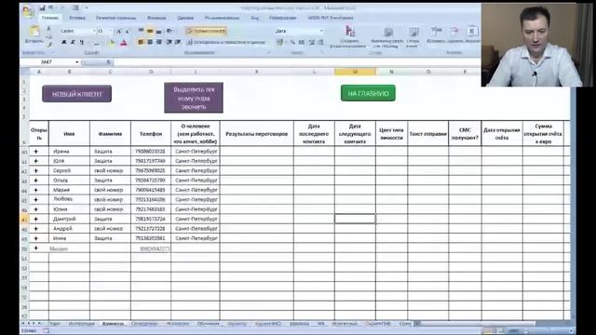Viewport: 596px width, 335px height.
Task: Click the yellow fill color button
Action: (111, 42)
